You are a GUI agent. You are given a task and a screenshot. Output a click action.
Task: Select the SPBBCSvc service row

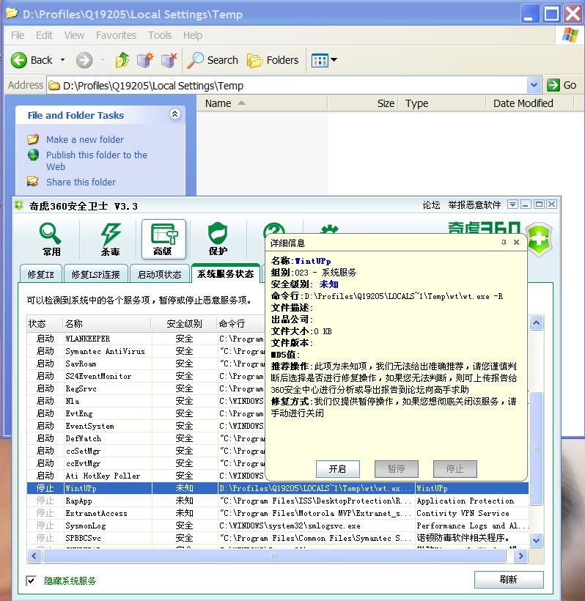(x=278, y=538)
